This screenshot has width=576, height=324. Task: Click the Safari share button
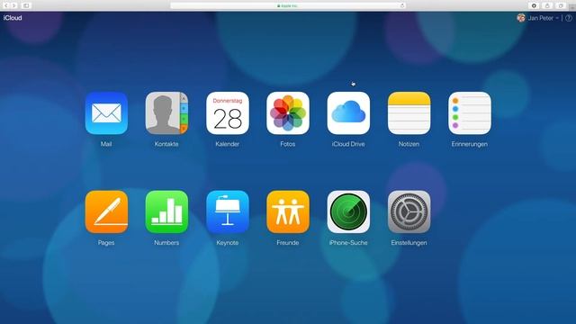[x=547, y=5]
